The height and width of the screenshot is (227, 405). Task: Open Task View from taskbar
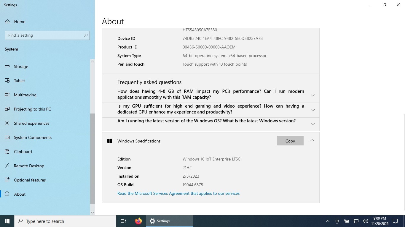click(123, 221)
